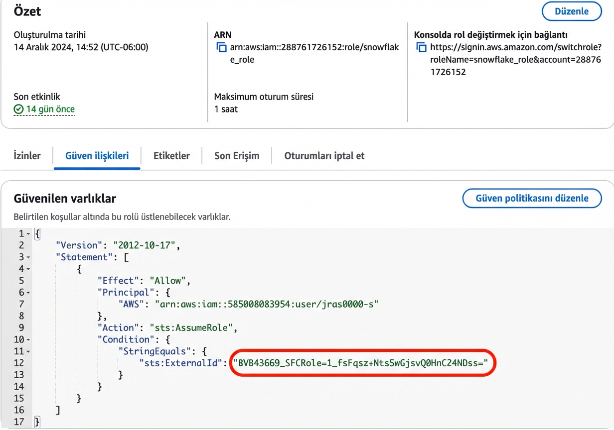614x430 pixels.
Task: Click the Düzenle button
Action: click(571, 11)
